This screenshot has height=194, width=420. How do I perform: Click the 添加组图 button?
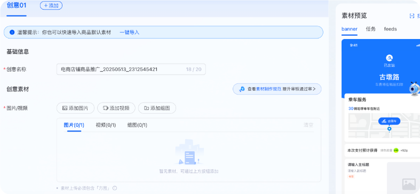pos(157,108)
